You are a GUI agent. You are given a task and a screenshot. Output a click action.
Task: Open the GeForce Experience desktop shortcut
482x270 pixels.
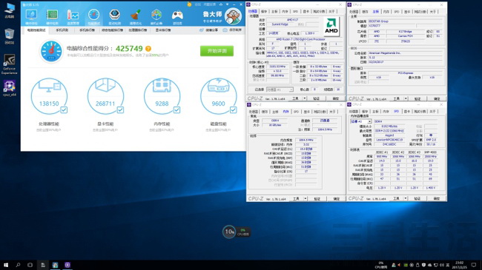click(x=10, y=64)
